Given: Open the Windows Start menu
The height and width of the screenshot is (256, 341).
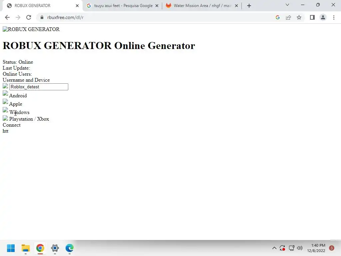Looking at the screenshot, I should (x=11, y=248).
